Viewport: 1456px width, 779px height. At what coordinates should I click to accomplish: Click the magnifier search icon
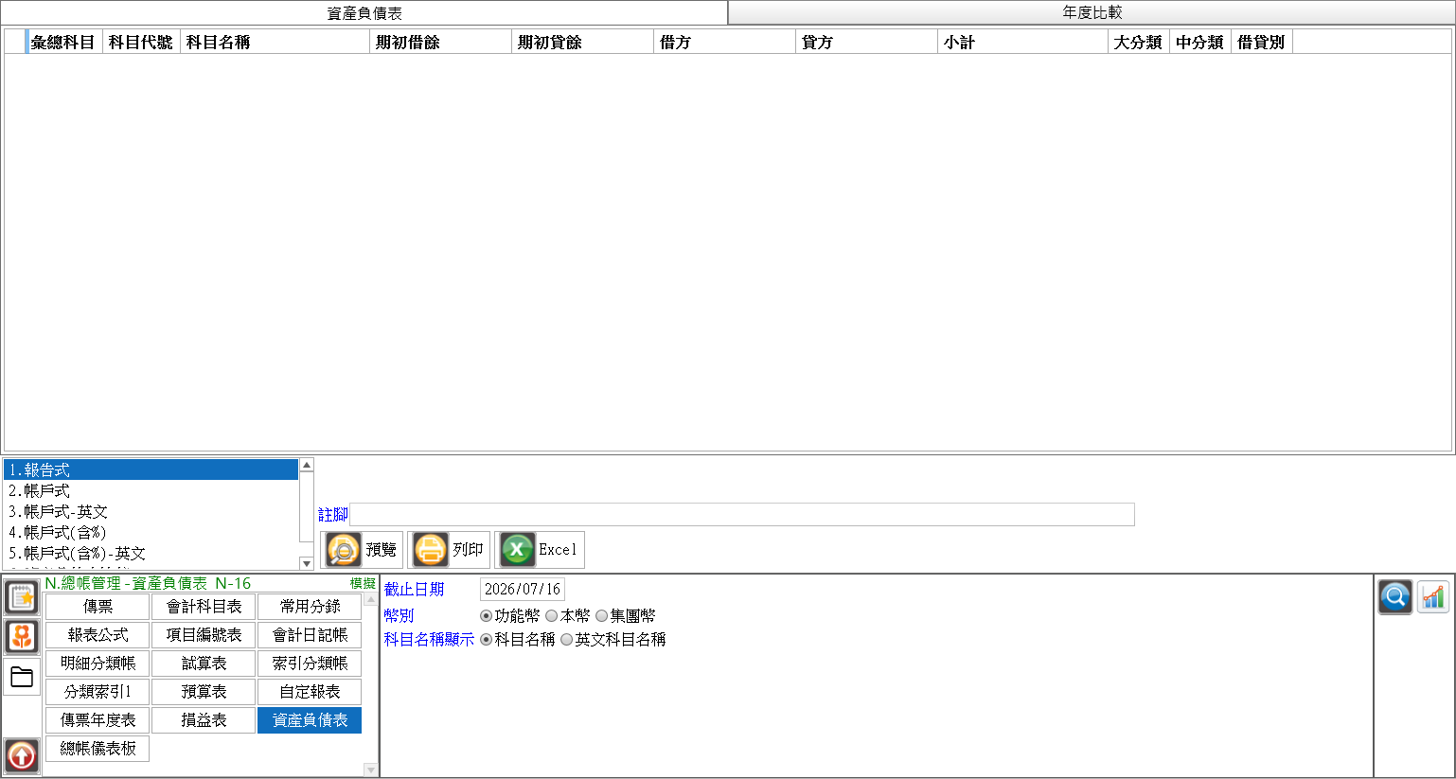tap(1394, 597)
